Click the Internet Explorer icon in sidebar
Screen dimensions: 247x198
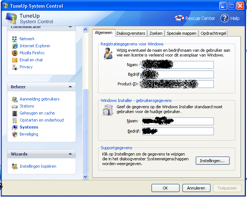pos(15,46)
